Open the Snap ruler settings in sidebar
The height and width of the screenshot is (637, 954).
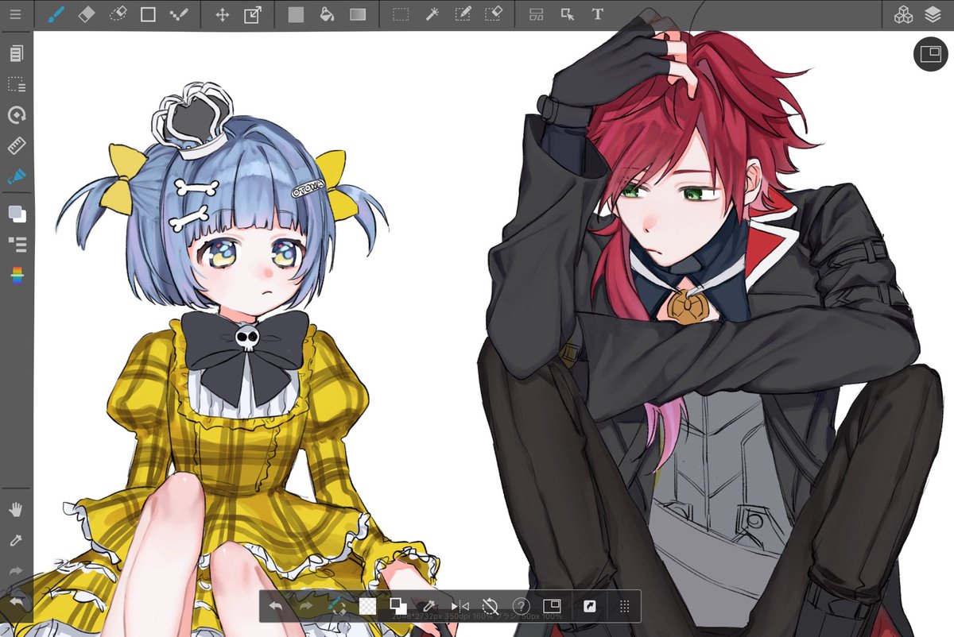[x=16, y=146]
